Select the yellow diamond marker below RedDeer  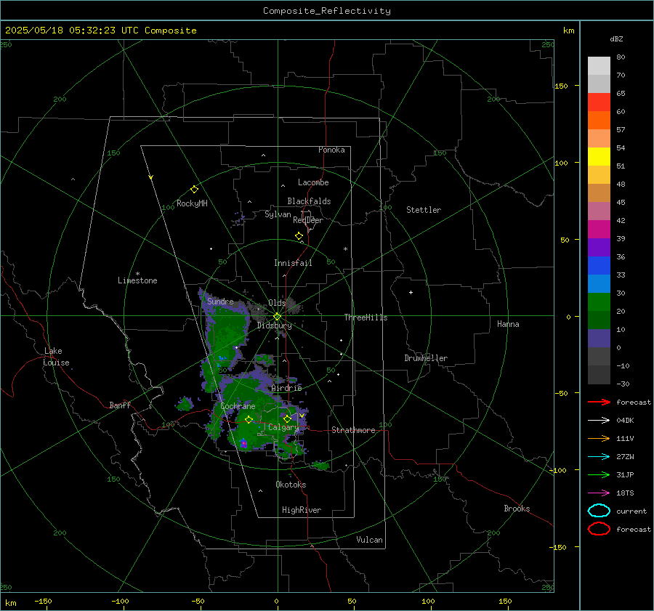coord(299,236)
